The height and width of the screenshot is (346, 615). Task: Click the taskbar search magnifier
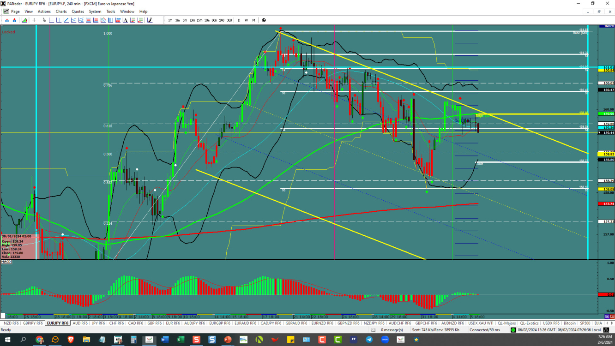(x=24, y=340)
